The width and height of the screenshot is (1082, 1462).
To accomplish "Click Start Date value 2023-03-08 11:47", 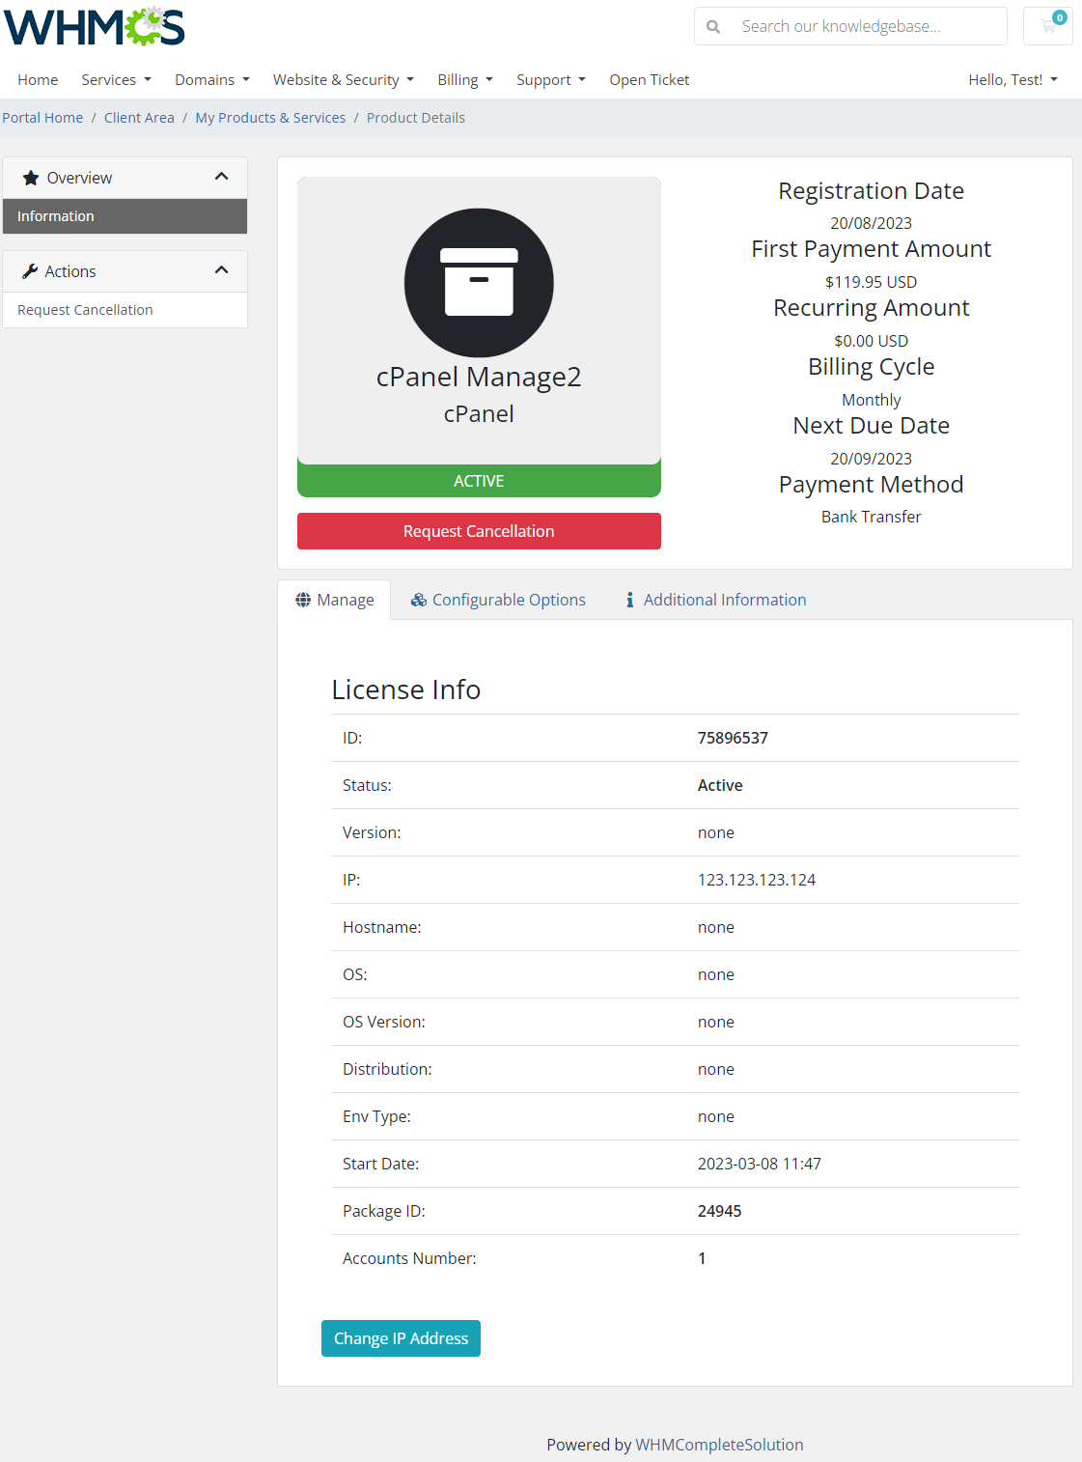I will point(760,1164).
